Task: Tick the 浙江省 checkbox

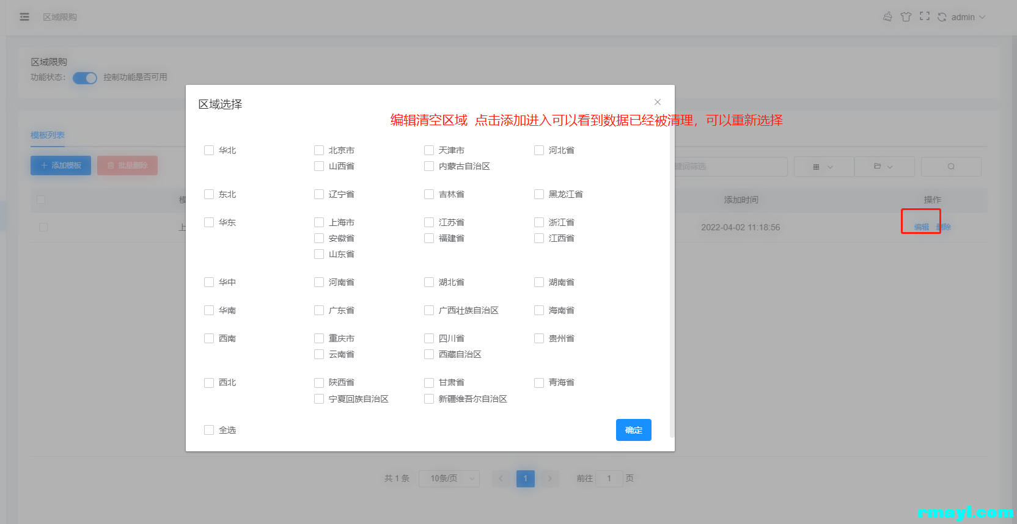Action: [x=539, y=222]
